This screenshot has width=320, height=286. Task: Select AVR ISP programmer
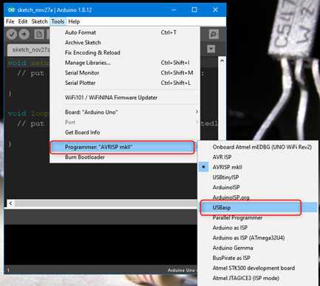[x=257, y=157]
